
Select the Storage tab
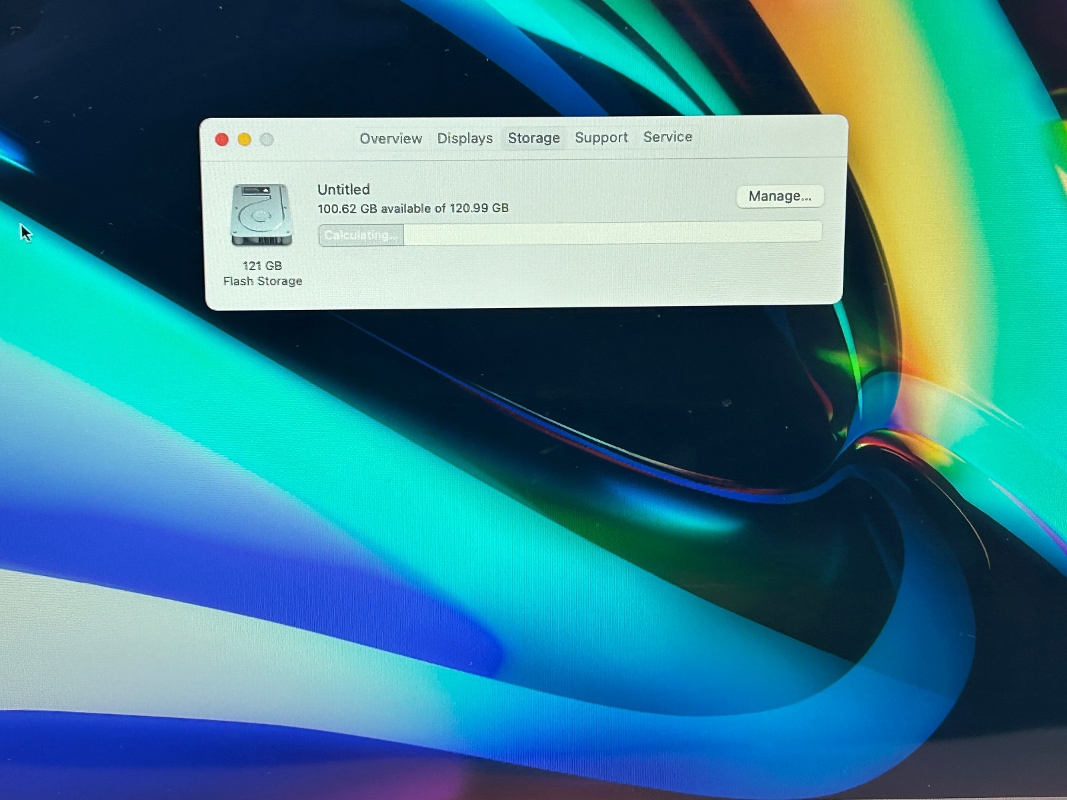(533, 138)
